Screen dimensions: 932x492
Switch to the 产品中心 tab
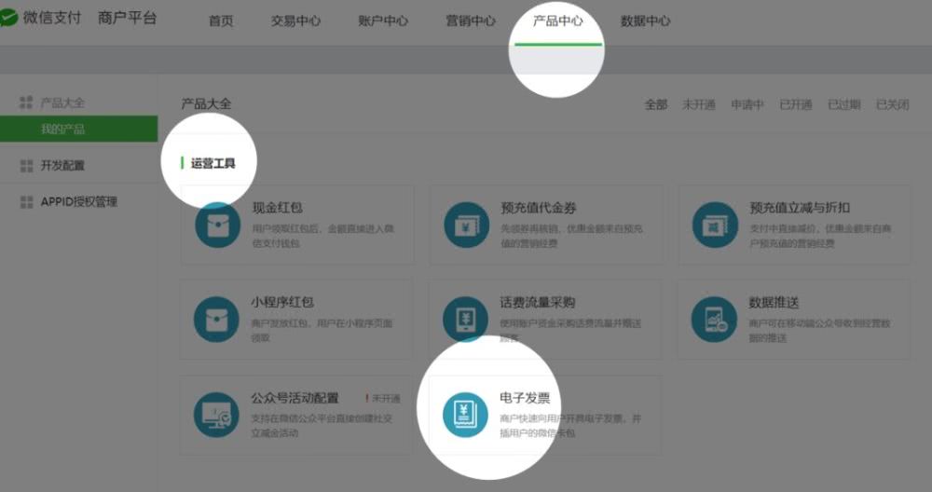[557, 20]
